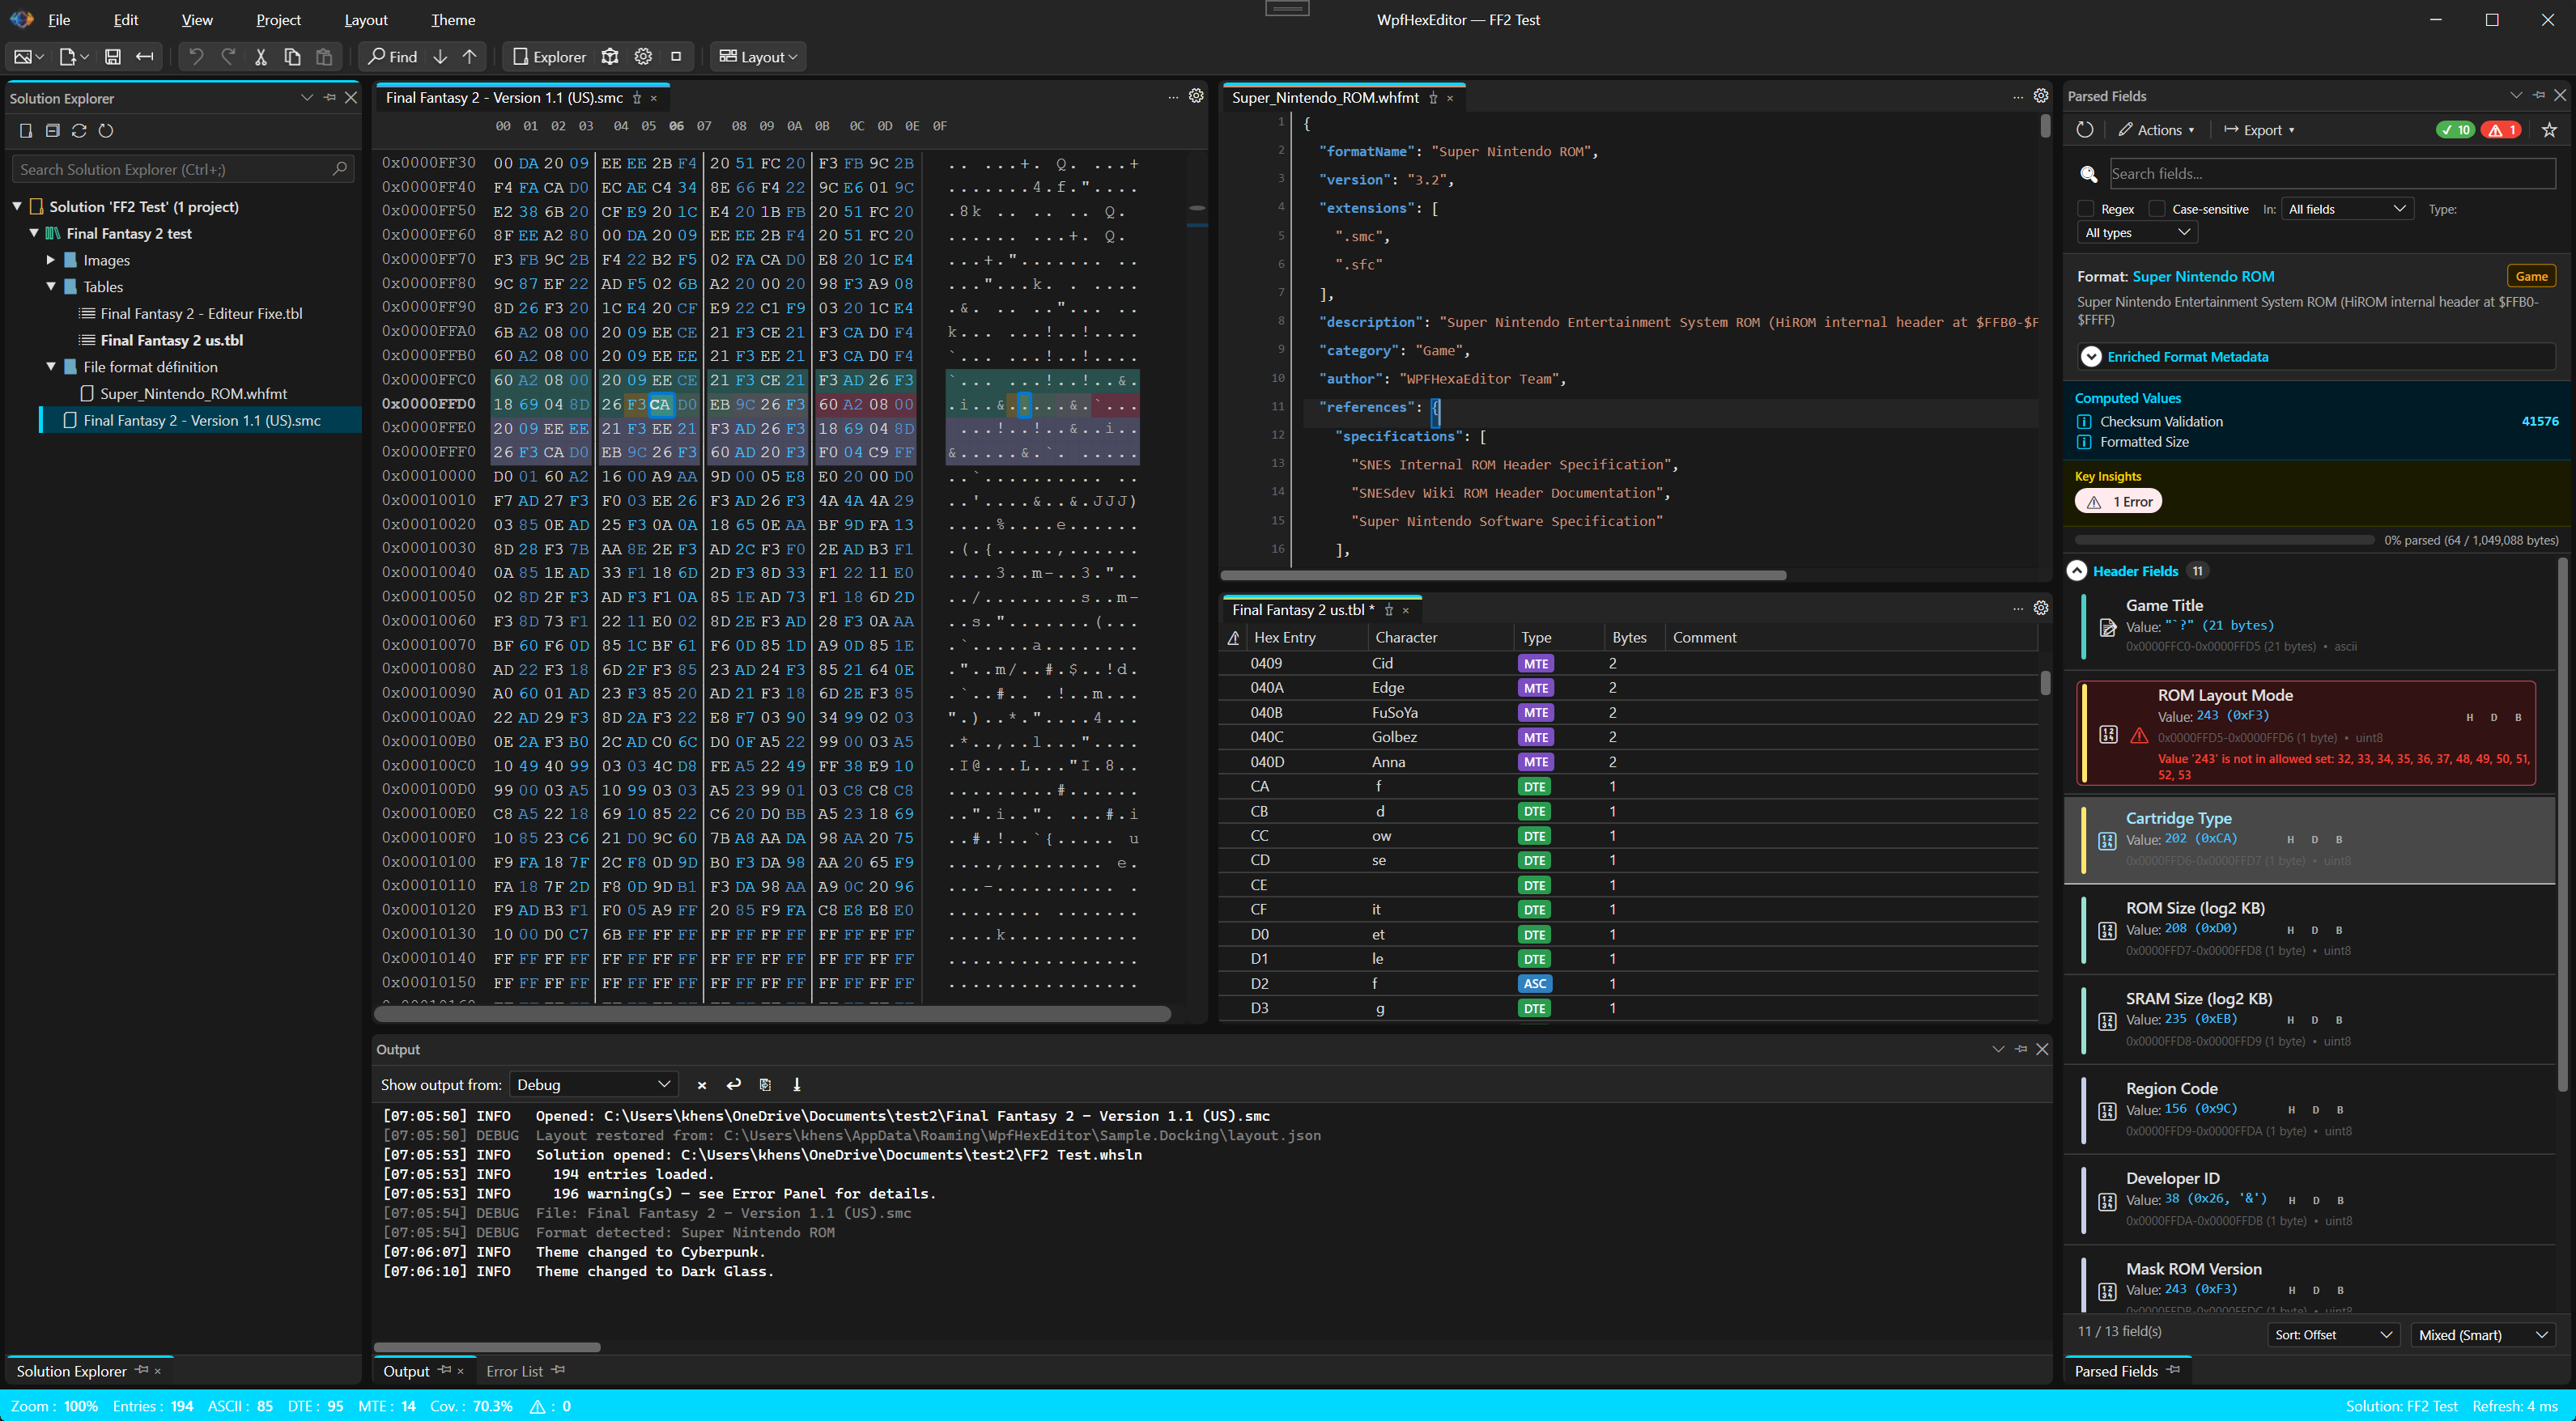The height and width of the screenshot is (1421, 2576).
Task: Click the parsed bytes progress bar
Action: (2225, 540)
